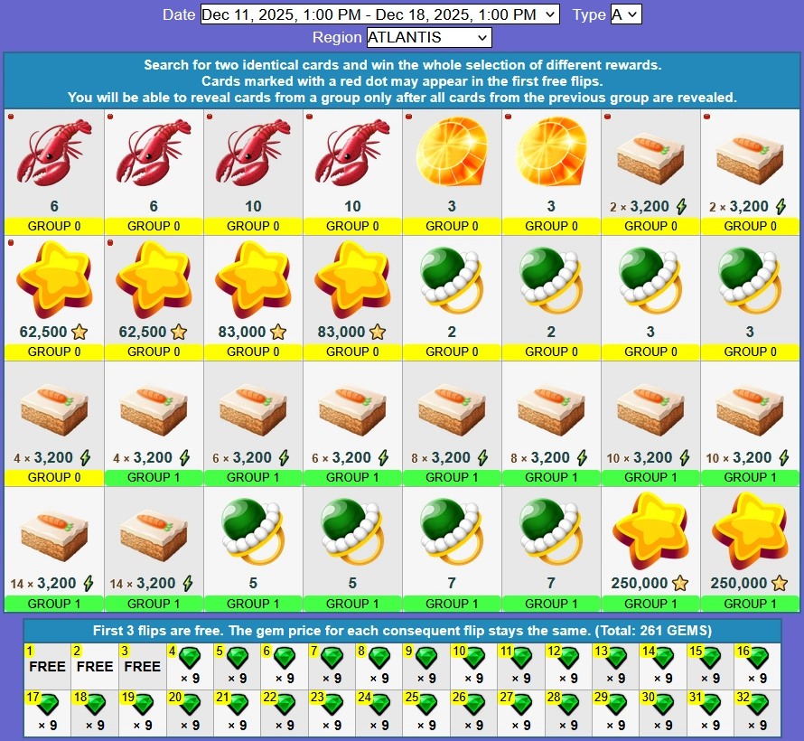804x741 pixels.
Task: Click the gem icon on flip 10
Action: pos(473,658)
